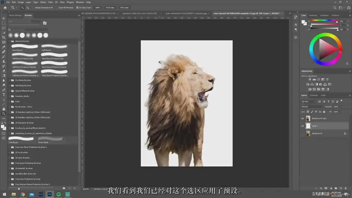This screenshot has width=352, height=198.
Task: Select the Horizontal Type tool
Action: (x=4, y=94)
